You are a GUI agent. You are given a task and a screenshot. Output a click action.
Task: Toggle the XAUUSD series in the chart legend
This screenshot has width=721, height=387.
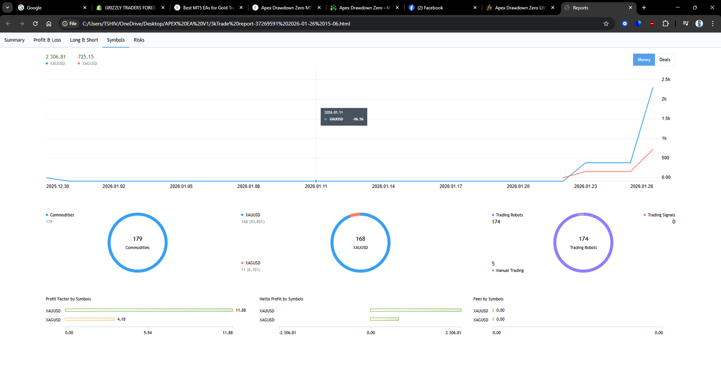55,63
